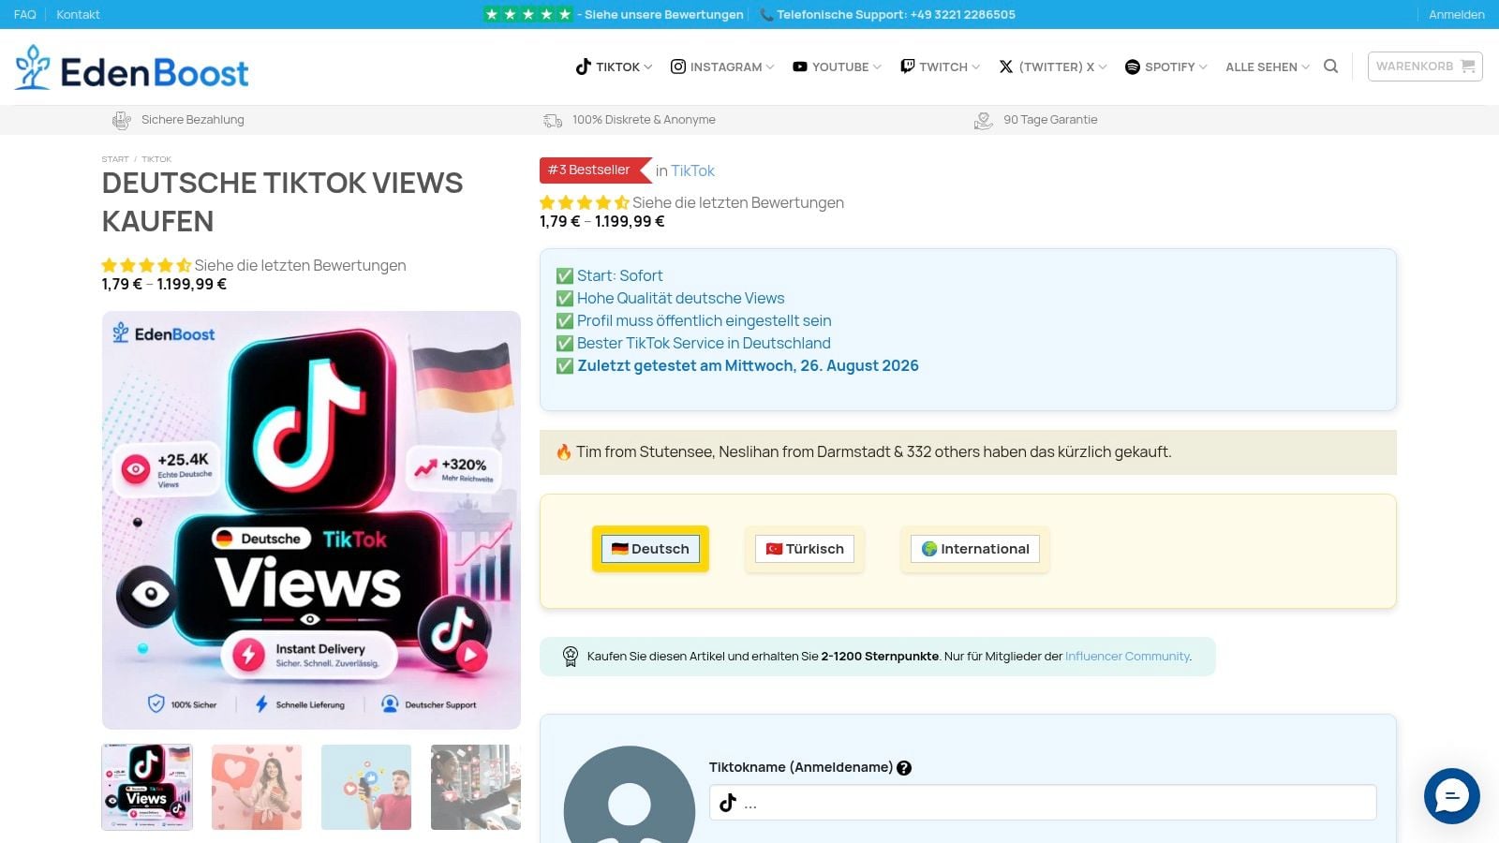Open 'Siehe unsere Bewertungen' in top bar
1499x843 pixels.
point(664,14)
